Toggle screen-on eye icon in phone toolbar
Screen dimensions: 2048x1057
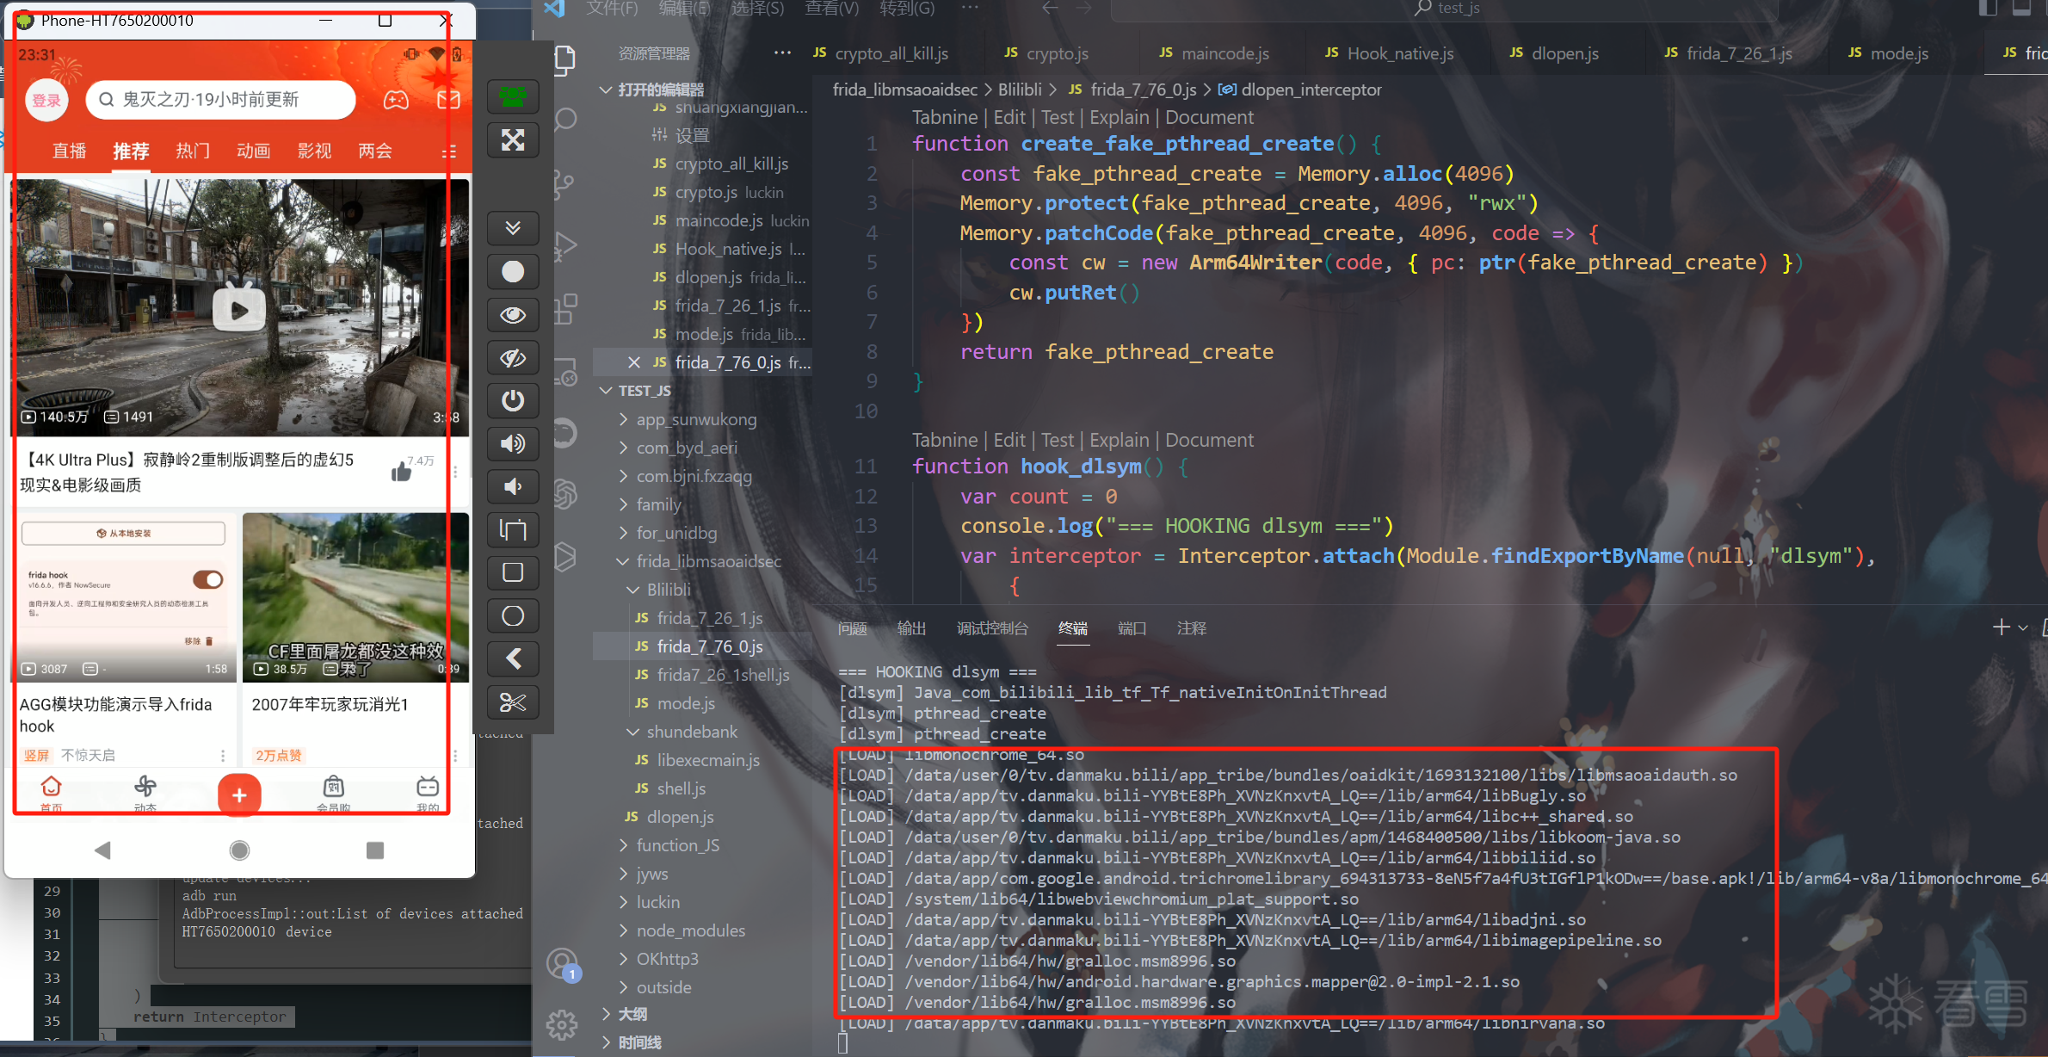513,315
